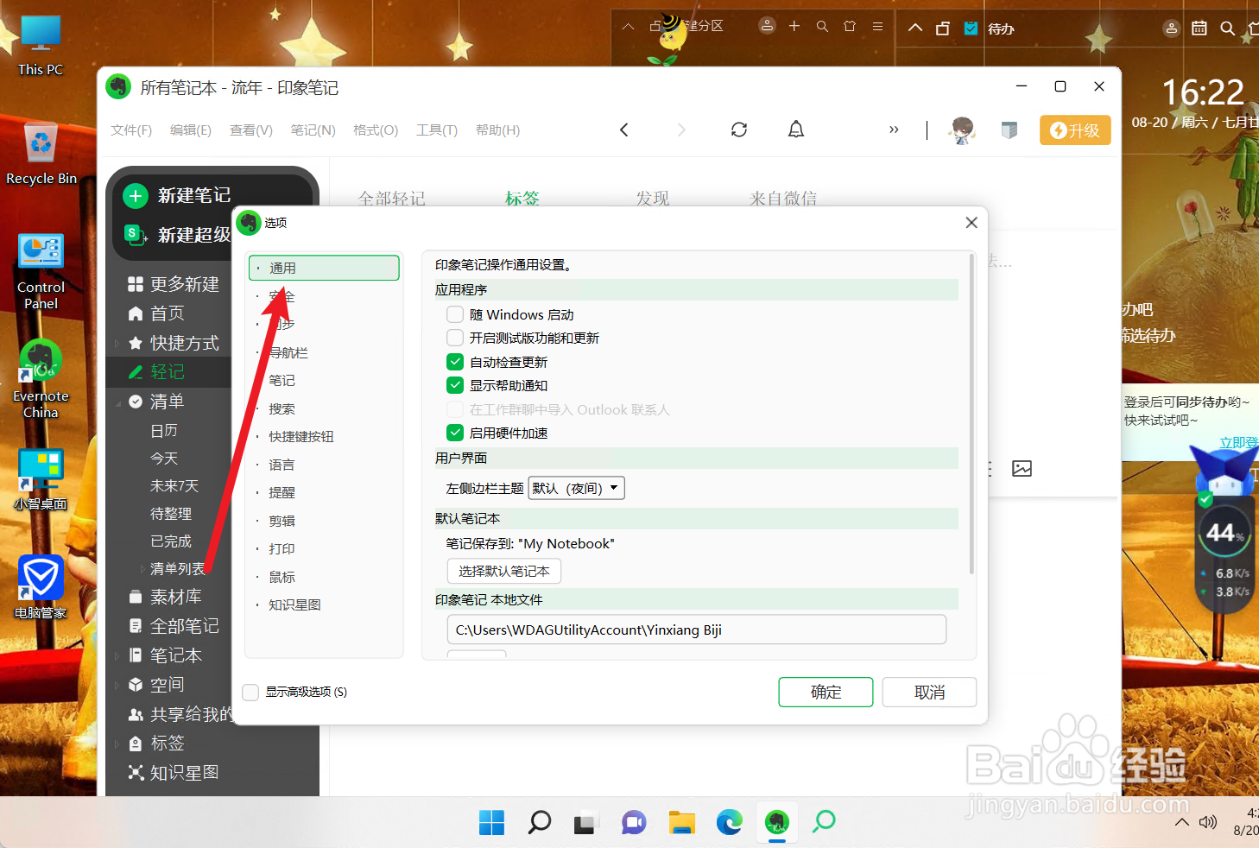Open 知识星图 in sidebar
This screenshot has width=1259, height=848.
pyautogui.click(x=173, y=773)
